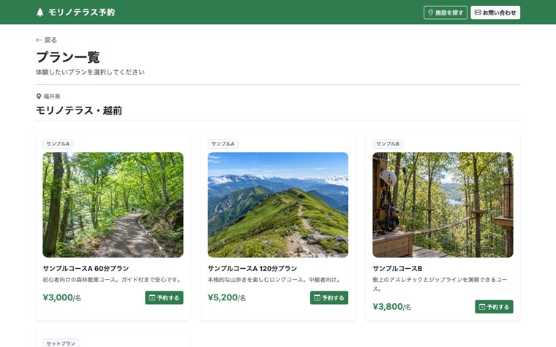Reserve the ¥3,000 plan with 予約する
Viewport: 556px width, 347px height.
pos(164,298)
